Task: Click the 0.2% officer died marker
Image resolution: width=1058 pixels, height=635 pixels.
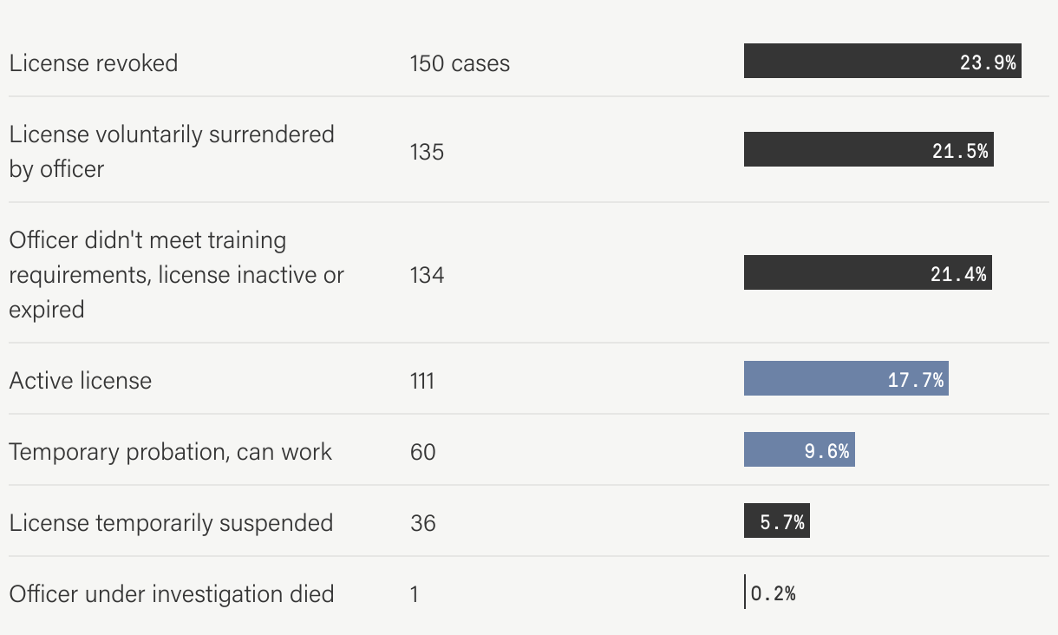Action: 745,592
